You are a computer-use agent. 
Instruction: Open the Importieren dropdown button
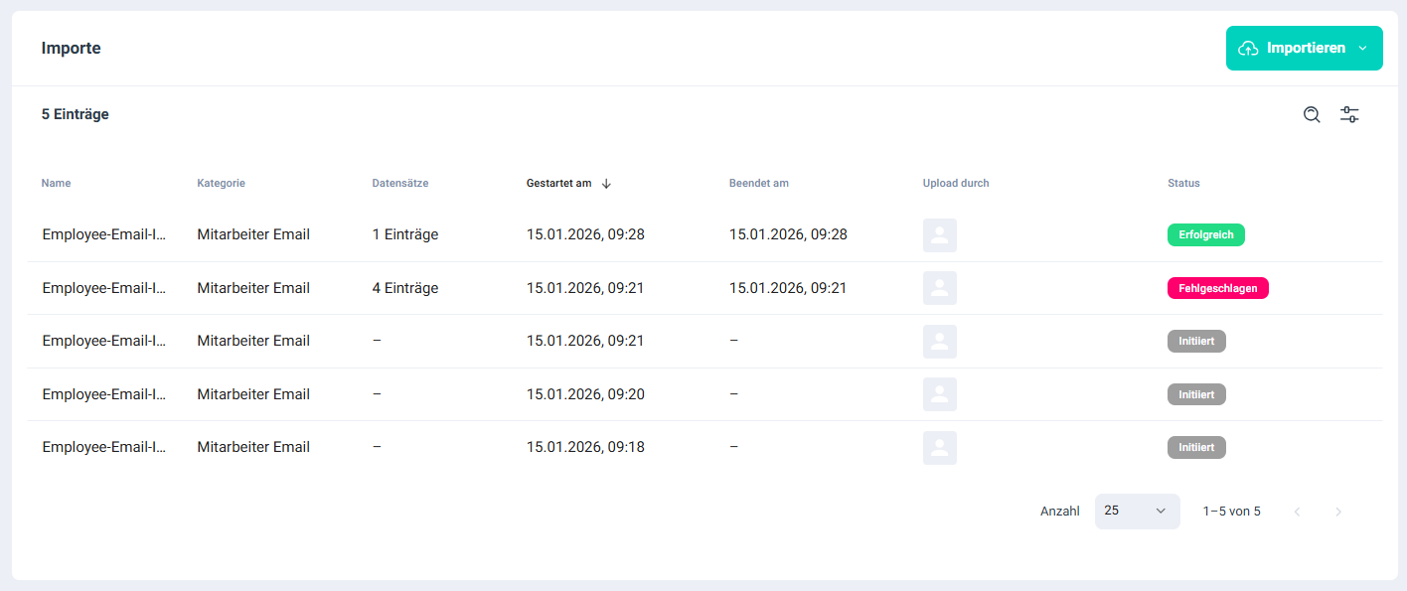[x=1304, y=49]
